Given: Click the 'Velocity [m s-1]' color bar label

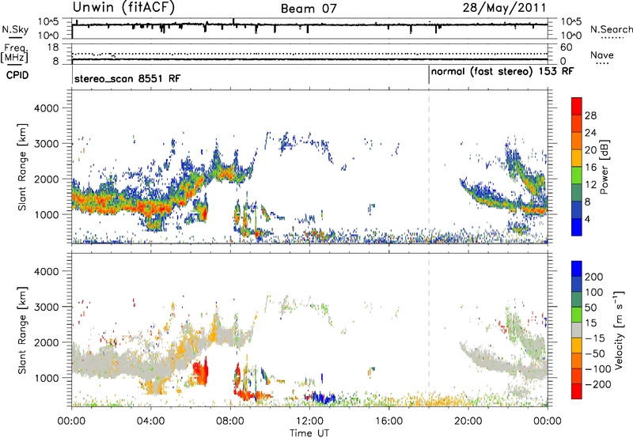Looking at the screenshot, I should point(619,330).
